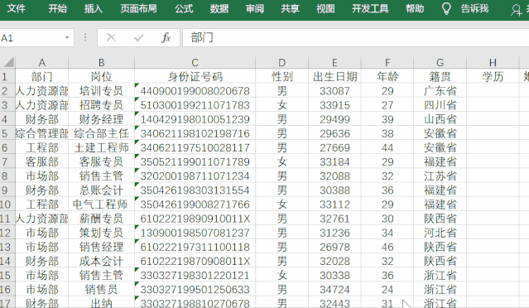Click cell with 培训专员
This screenshot has width=529, height=308.
[x=101, y=90]
